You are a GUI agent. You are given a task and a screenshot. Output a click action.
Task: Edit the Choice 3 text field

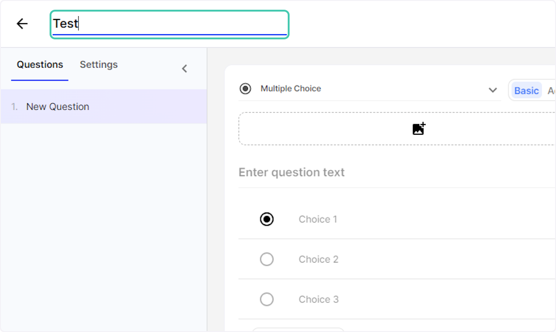pyautogui.click(x=319, y=300)
